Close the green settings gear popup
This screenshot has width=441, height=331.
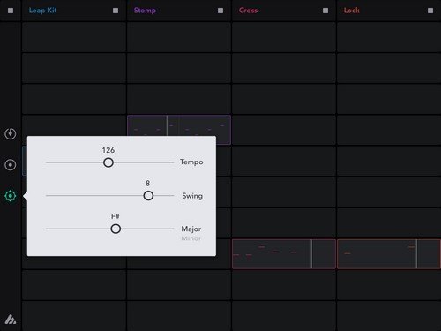11,196
